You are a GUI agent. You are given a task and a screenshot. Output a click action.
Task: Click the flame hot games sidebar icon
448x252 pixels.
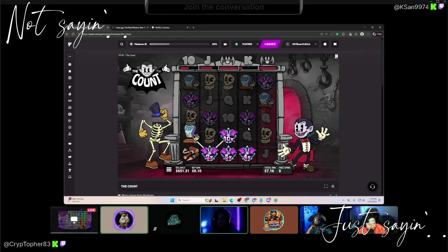pyautogui.click(x=70, y=94)
